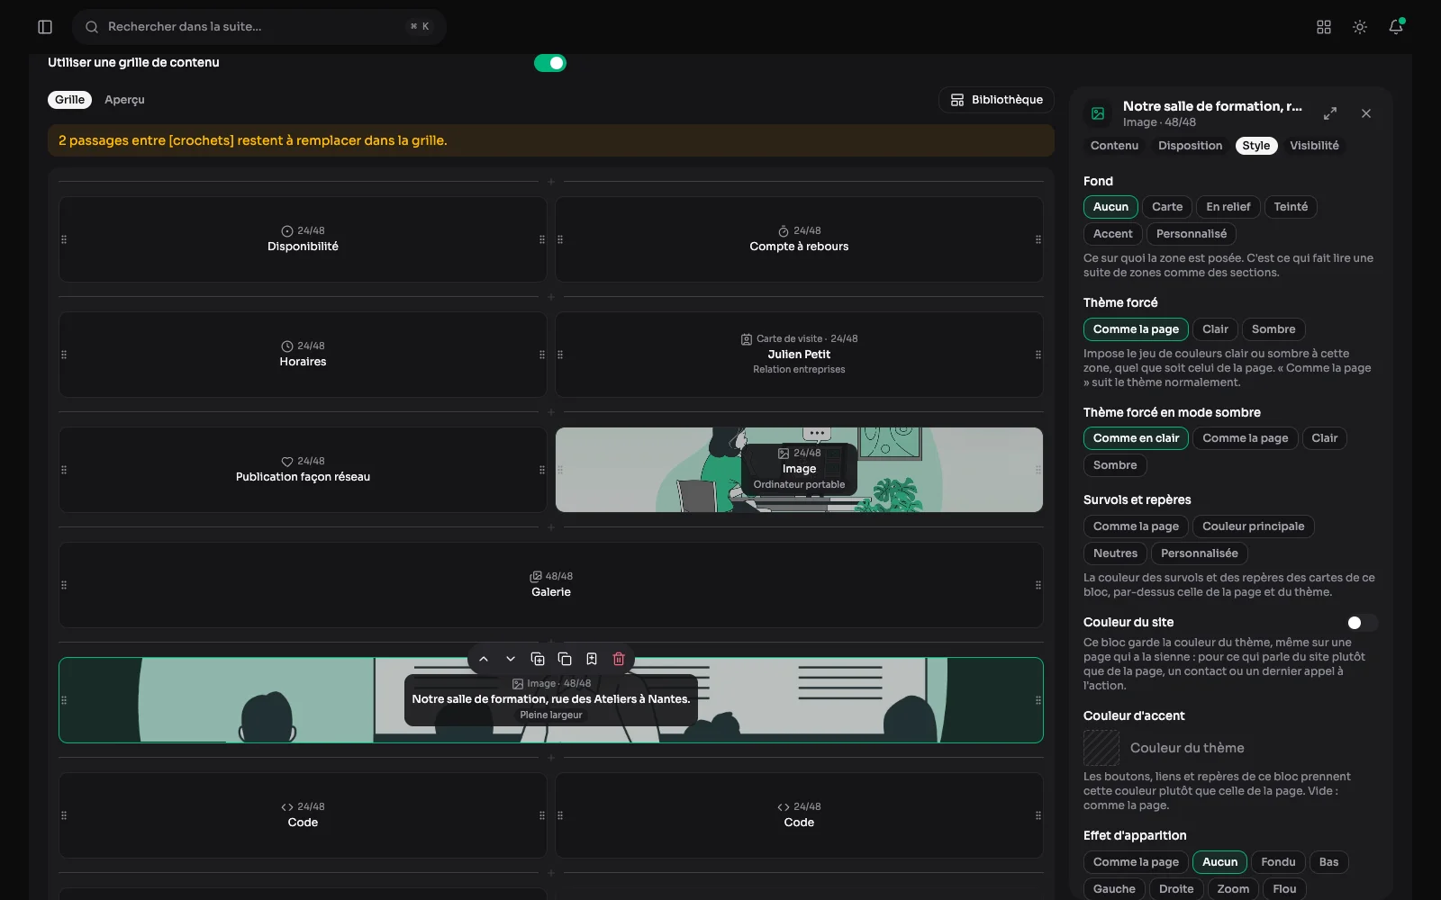Click the orange warning about [crochets] passages

[x=551, y=140]
